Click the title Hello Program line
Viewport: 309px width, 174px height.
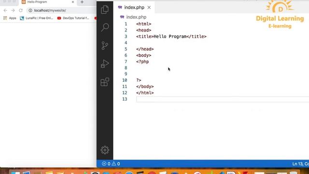[171, 37]
